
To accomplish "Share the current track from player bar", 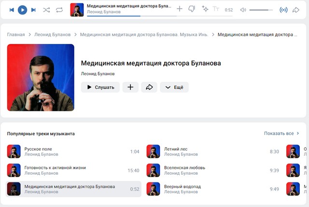I will click(296, 10).
